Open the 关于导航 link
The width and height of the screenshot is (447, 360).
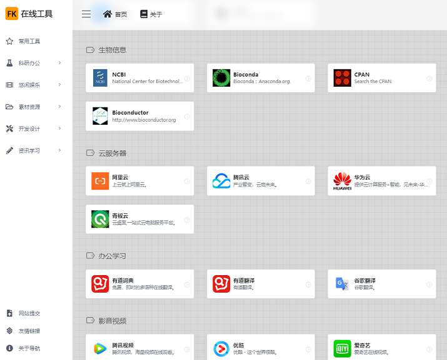[29, 348]
